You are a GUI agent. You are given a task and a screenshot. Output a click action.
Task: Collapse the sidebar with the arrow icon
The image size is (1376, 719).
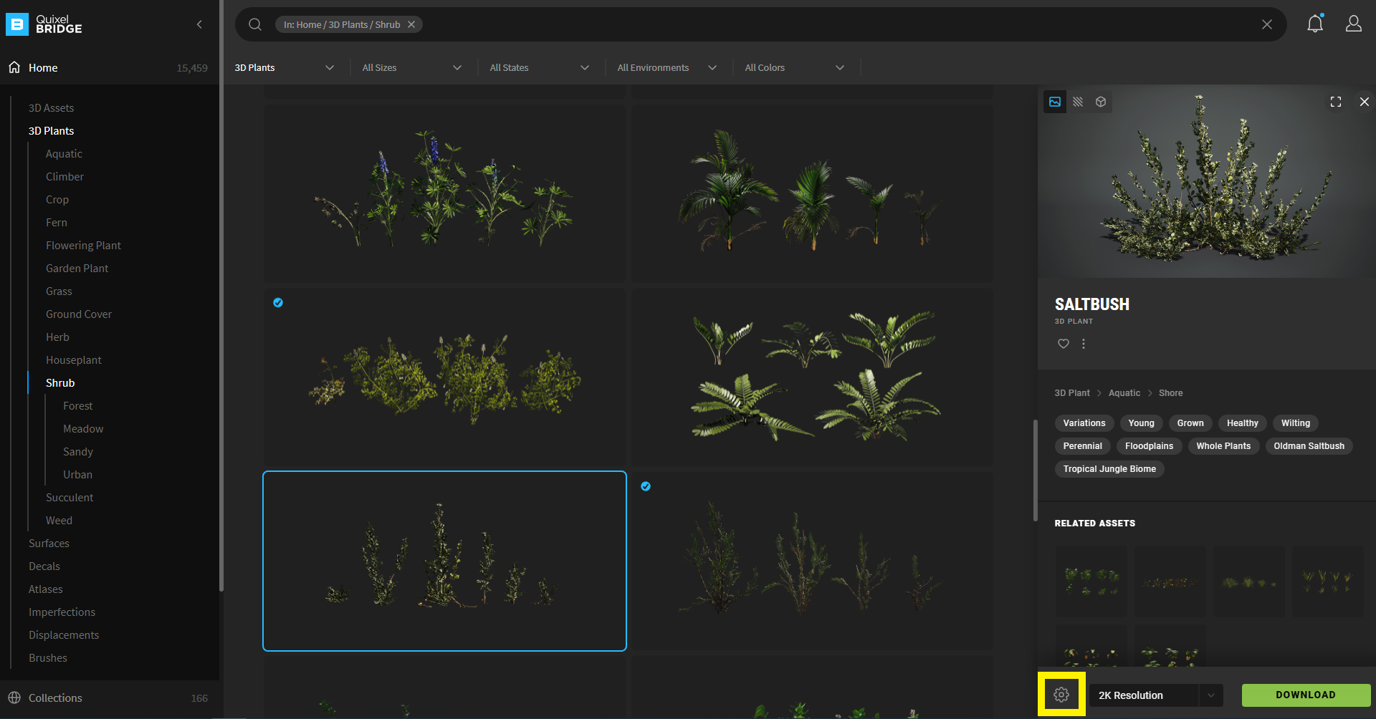[x=199, y=24]
